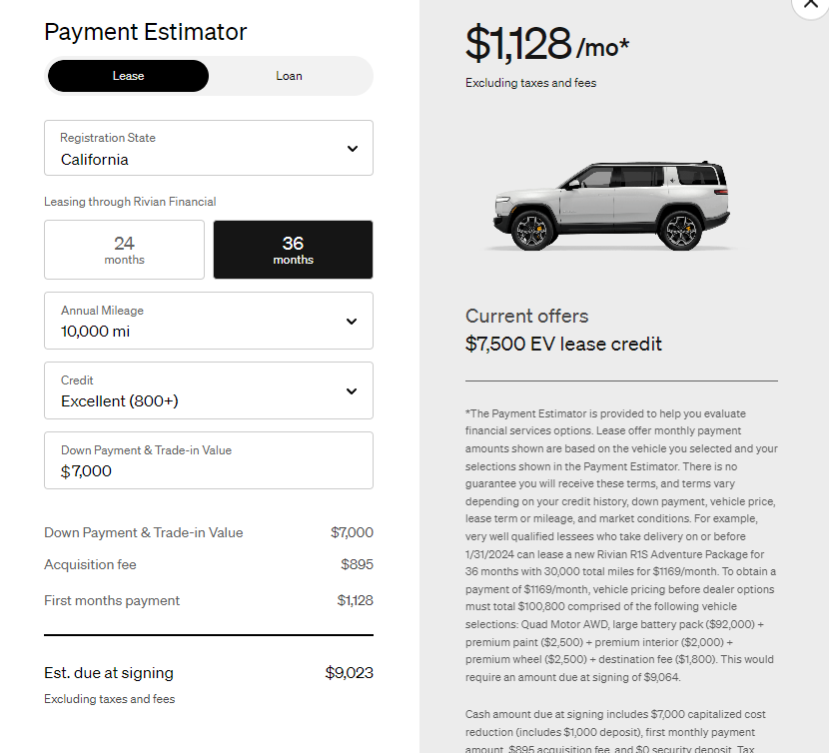Screen dimensions: 829x753
Task: Click the chevron arrow beside California
Action: [x=352, y=149]
